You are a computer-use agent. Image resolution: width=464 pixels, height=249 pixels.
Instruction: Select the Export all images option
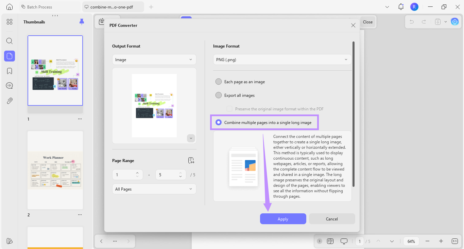[218, 95]
